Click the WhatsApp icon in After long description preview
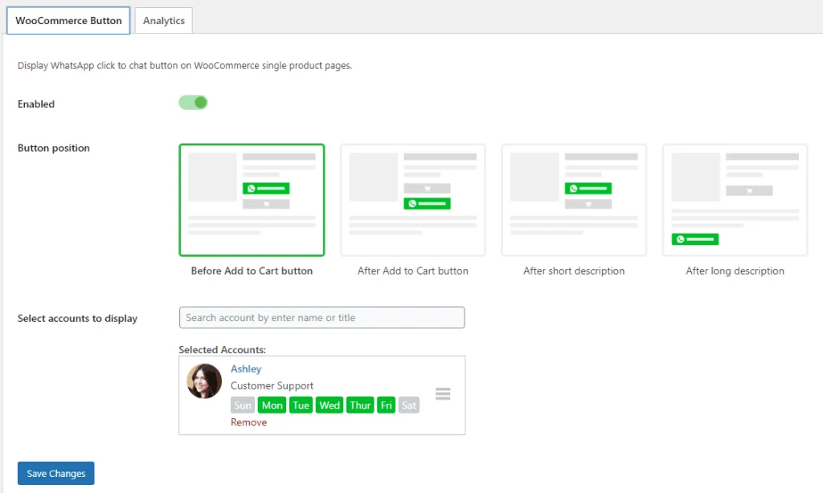The image size is (823, 493). [x=682, y=238]
